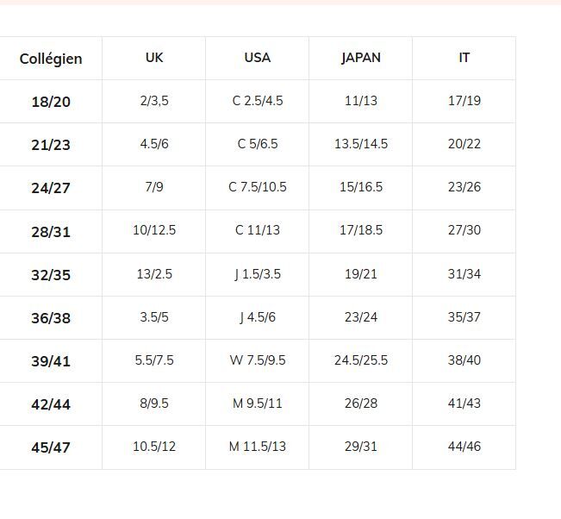Select the UK column header
The height and width of the screenshot is (519, 561).
coord(154,58)
